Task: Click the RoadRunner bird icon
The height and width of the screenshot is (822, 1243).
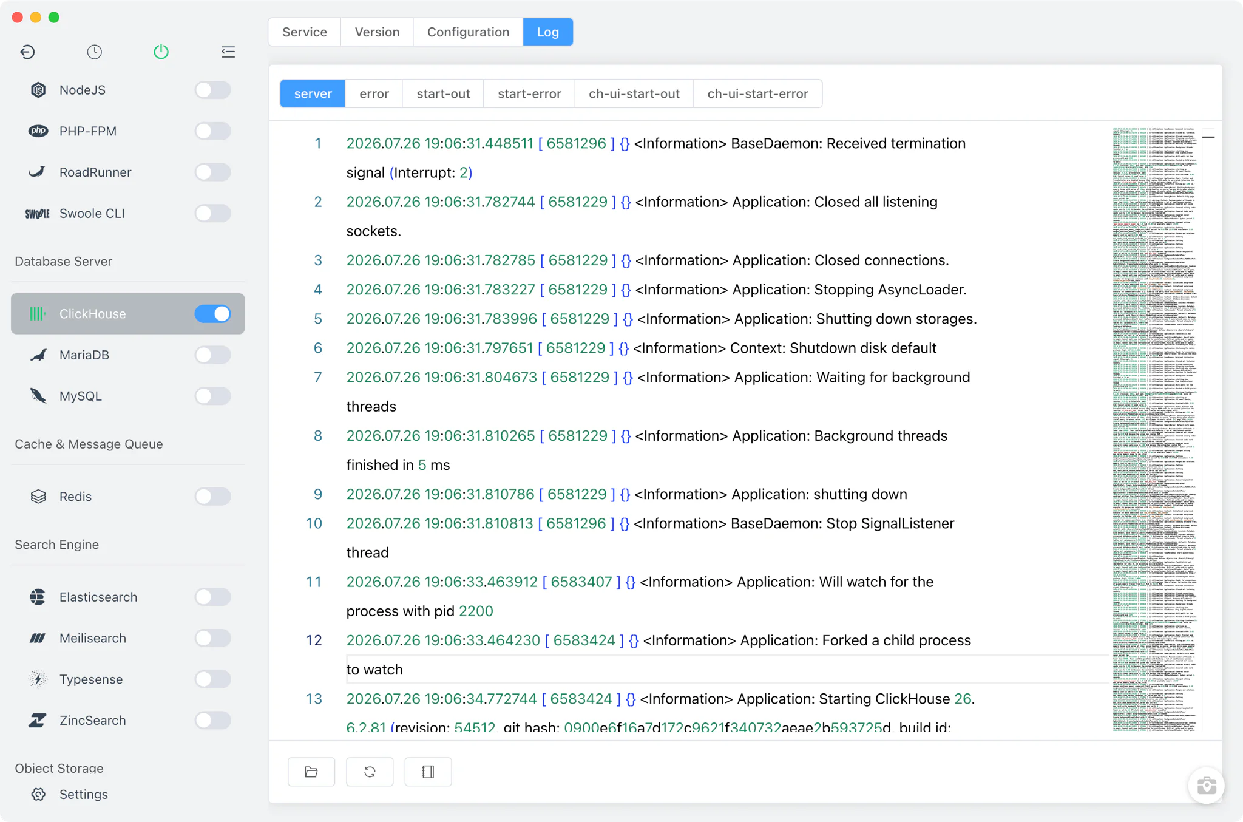Action: tap(37, 172)
